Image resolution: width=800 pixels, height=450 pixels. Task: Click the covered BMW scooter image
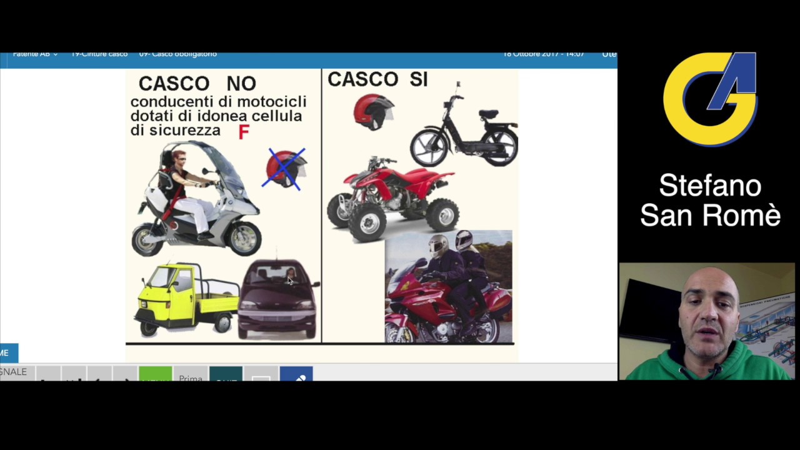click(196, 198)
